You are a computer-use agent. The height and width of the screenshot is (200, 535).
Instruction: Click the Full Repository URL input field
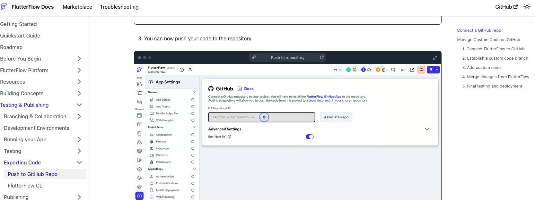coord(261,117)
